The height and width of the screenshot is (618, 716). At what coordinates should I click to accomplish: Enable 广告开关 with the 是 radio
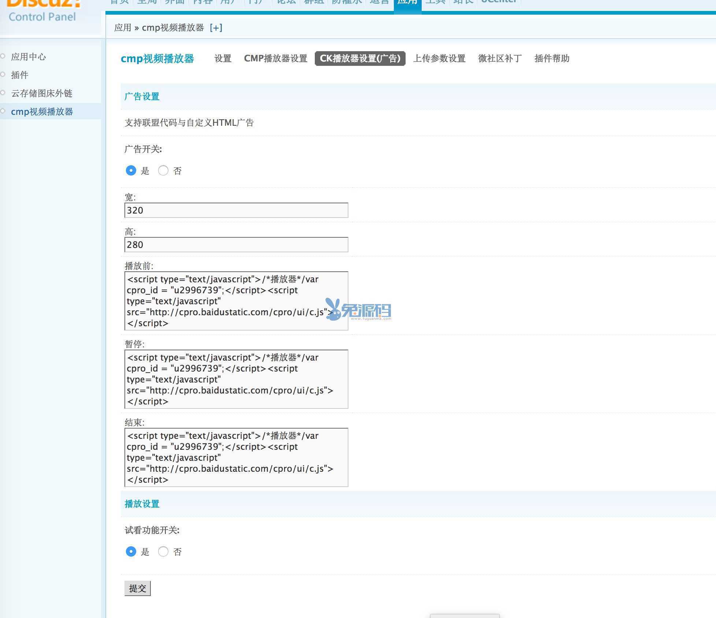tap(131, 170)
